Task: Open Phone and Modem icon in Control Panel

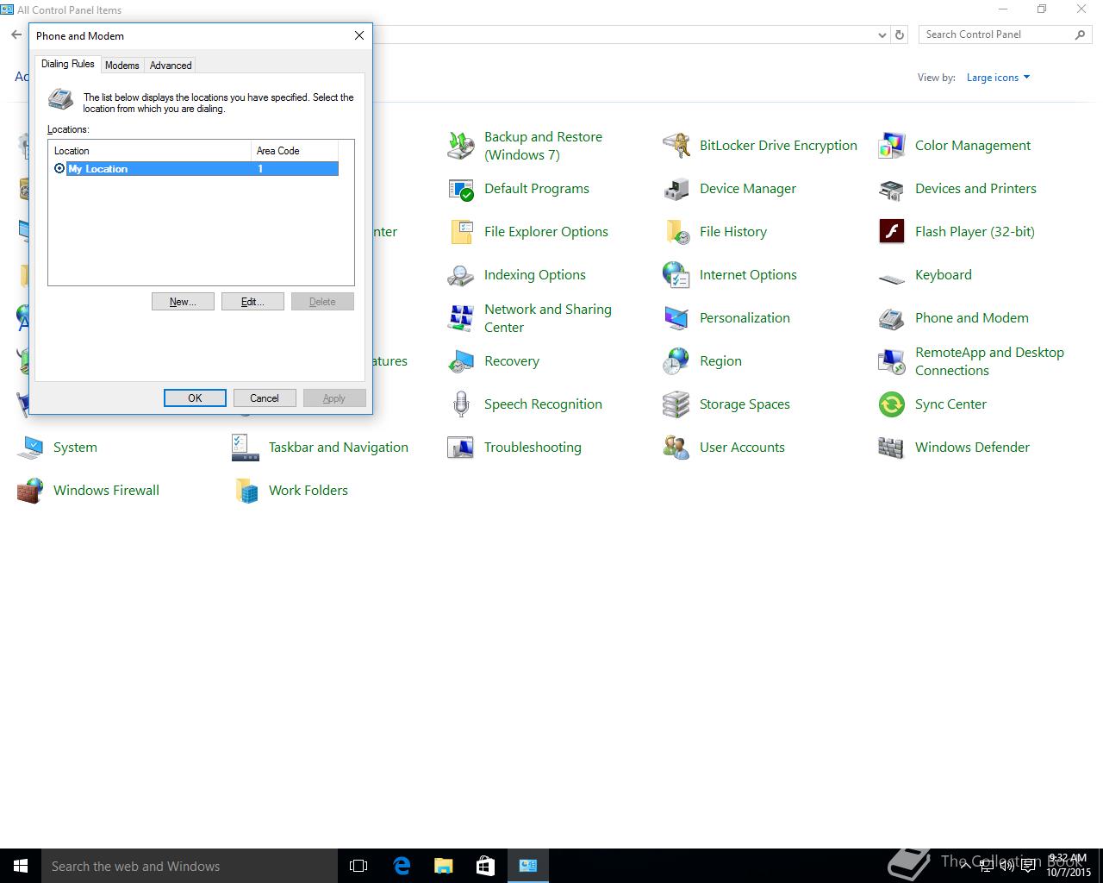Action: coord(892,318)
